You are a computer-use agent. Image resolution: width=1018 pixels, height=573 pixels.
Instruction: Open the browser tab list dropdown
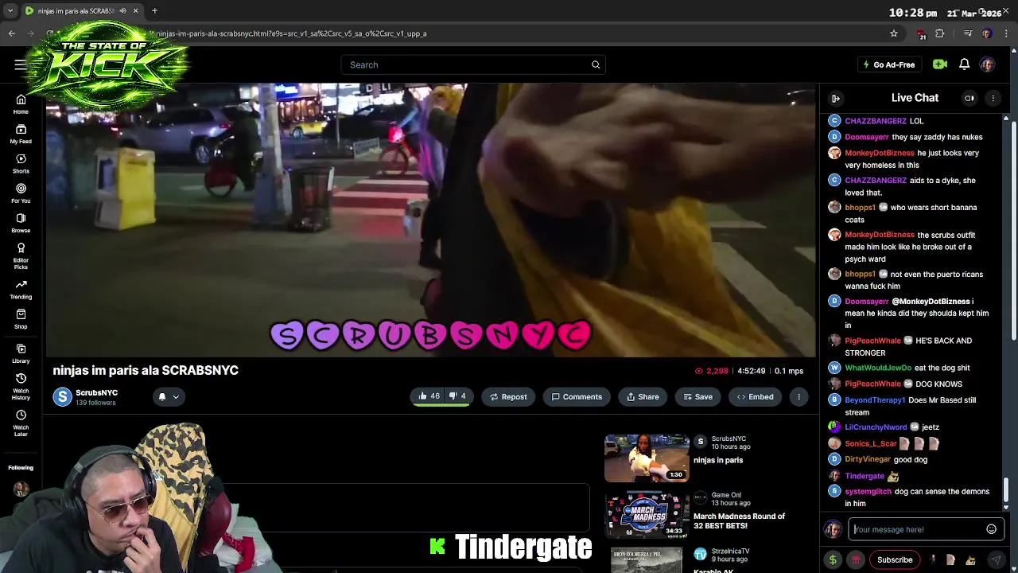click(10, 11)
